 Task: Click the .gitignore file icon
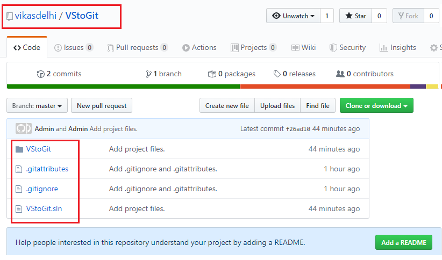click(19, 189)
